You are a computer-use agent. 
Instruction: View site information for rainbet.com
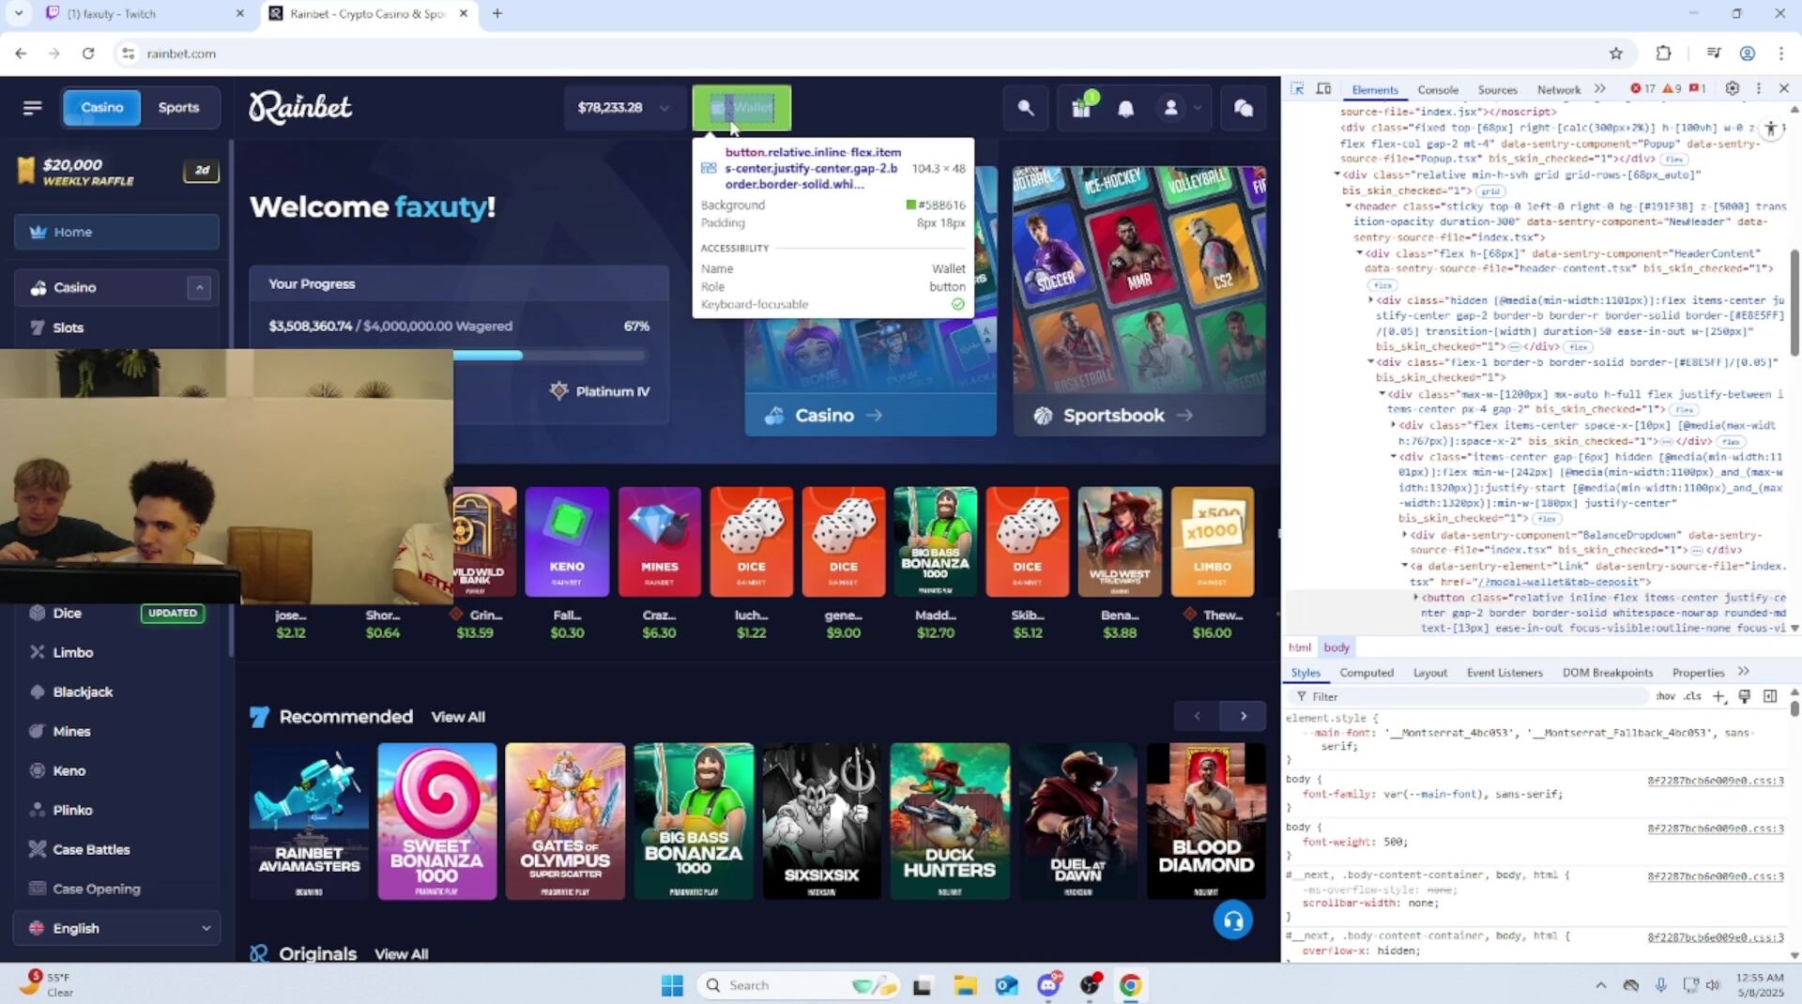(129, 53)
